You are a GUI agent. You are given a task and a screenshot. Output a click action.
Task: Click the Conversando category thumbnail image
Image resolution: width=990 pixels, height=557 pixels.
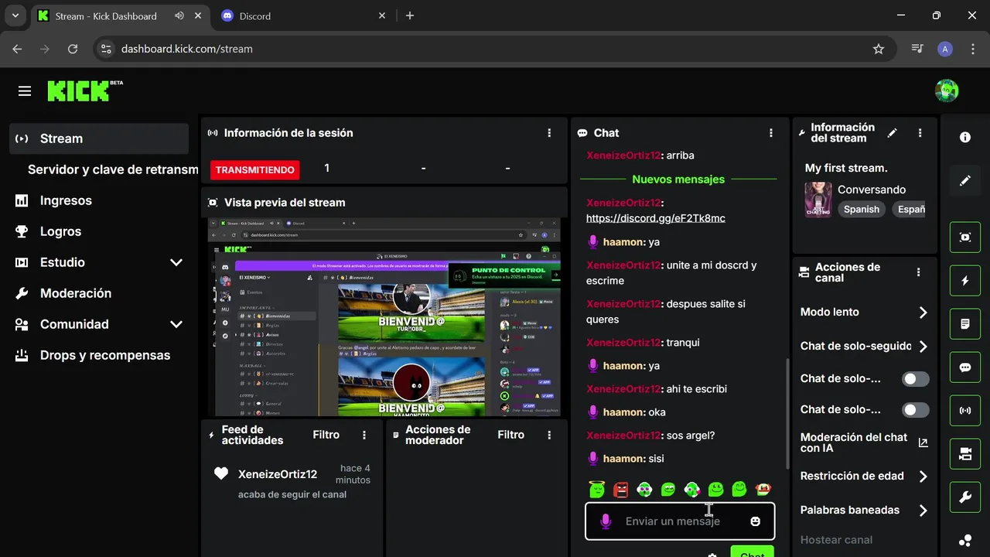coord(818,200)
